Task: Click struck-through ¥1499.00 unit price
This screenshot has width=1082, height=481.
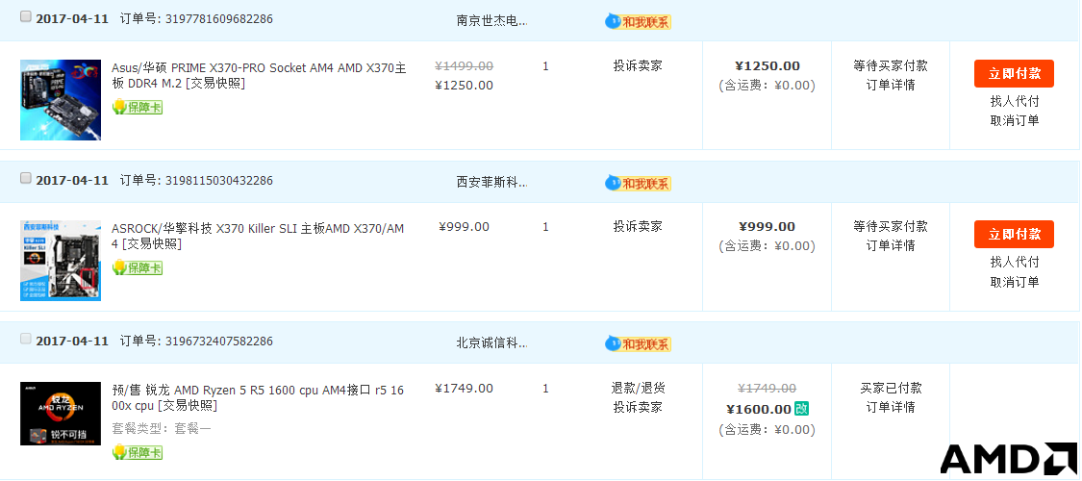Action: (x=464, y=66)
